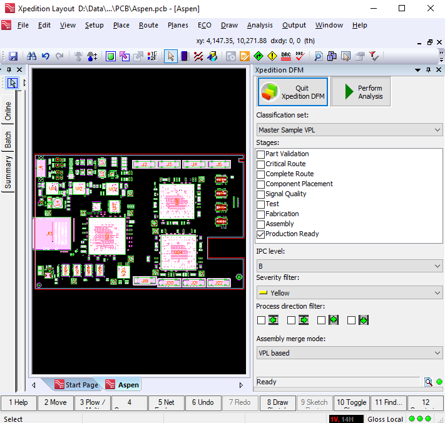Open the Planes menu
Viewport: 445px width, 423px height.
178,25
